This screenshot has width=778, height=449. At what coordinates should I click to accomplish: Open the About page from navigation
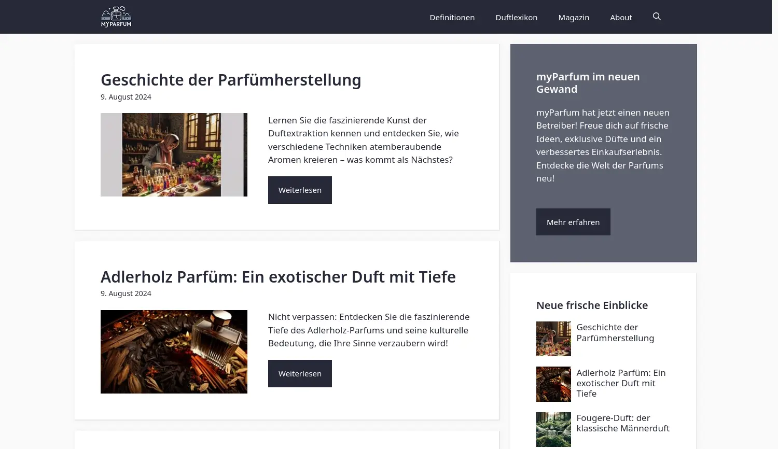621,17
